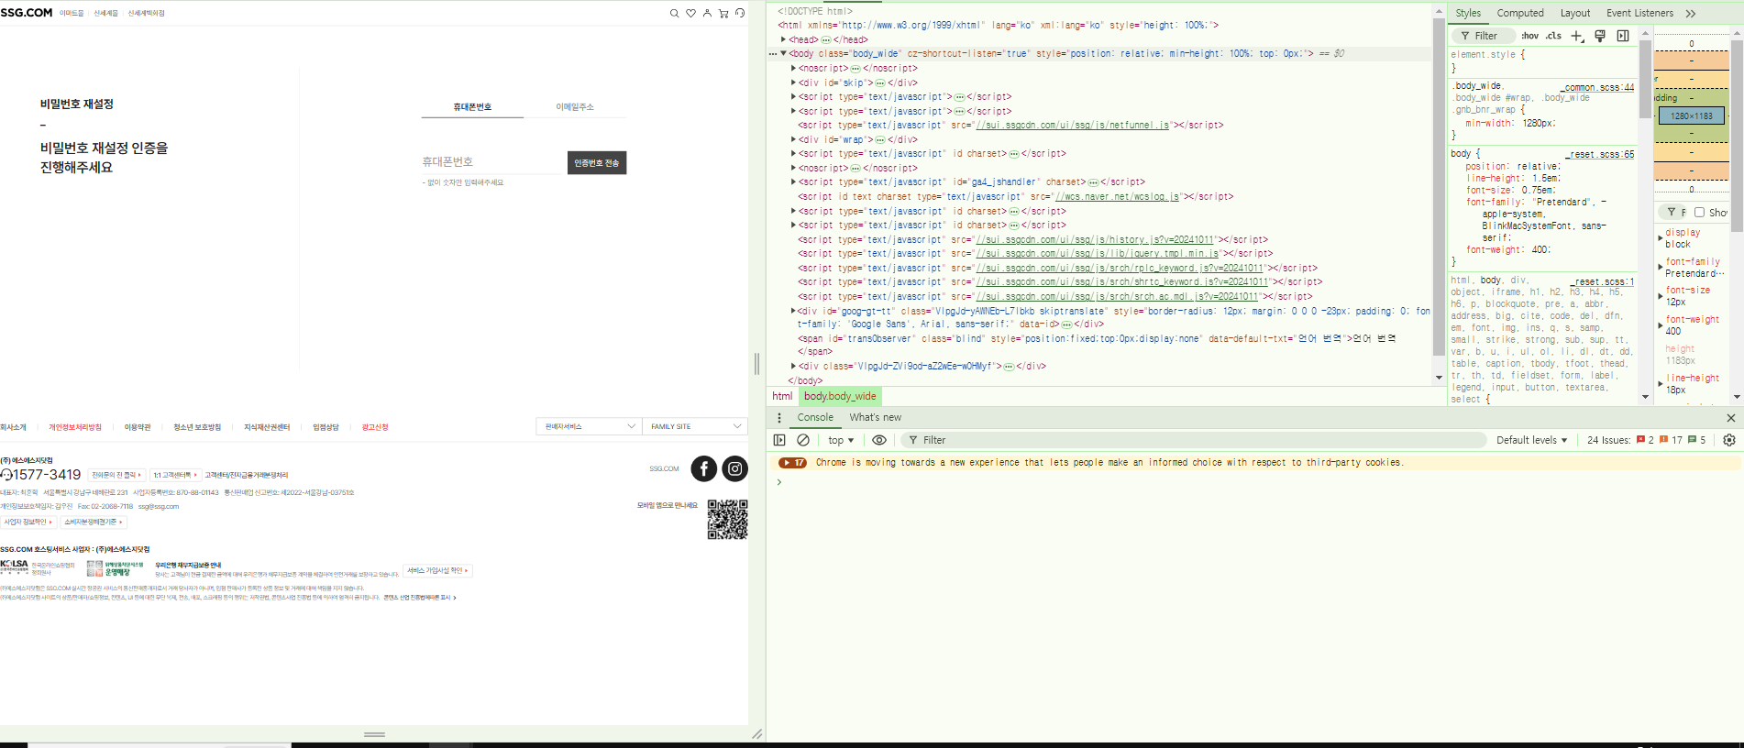Click the SSG.COM logo
1744x748 pixels.
pyautogui.click(x=27, y=13)
